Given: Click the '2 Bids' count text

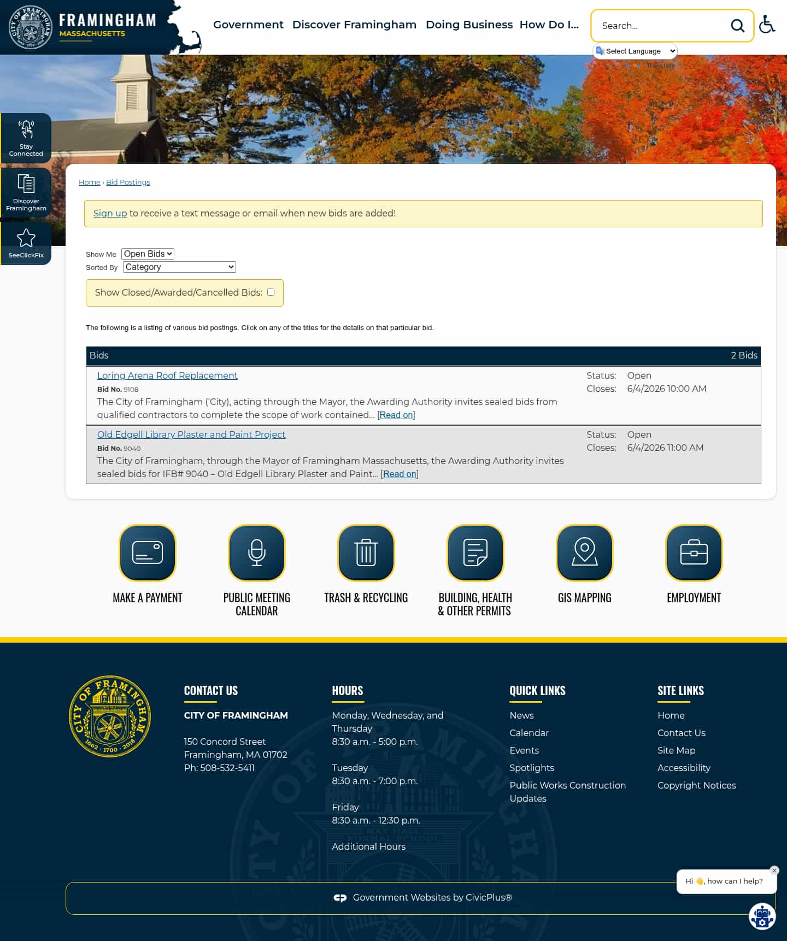Looking at the screenshot, I should tap(744, 355).
